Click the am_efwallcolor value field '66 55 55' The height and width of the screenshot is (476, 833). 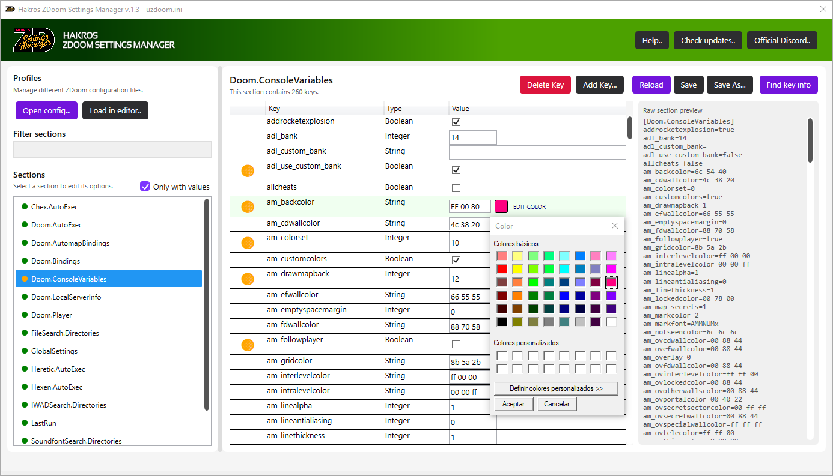pos(470,297)
